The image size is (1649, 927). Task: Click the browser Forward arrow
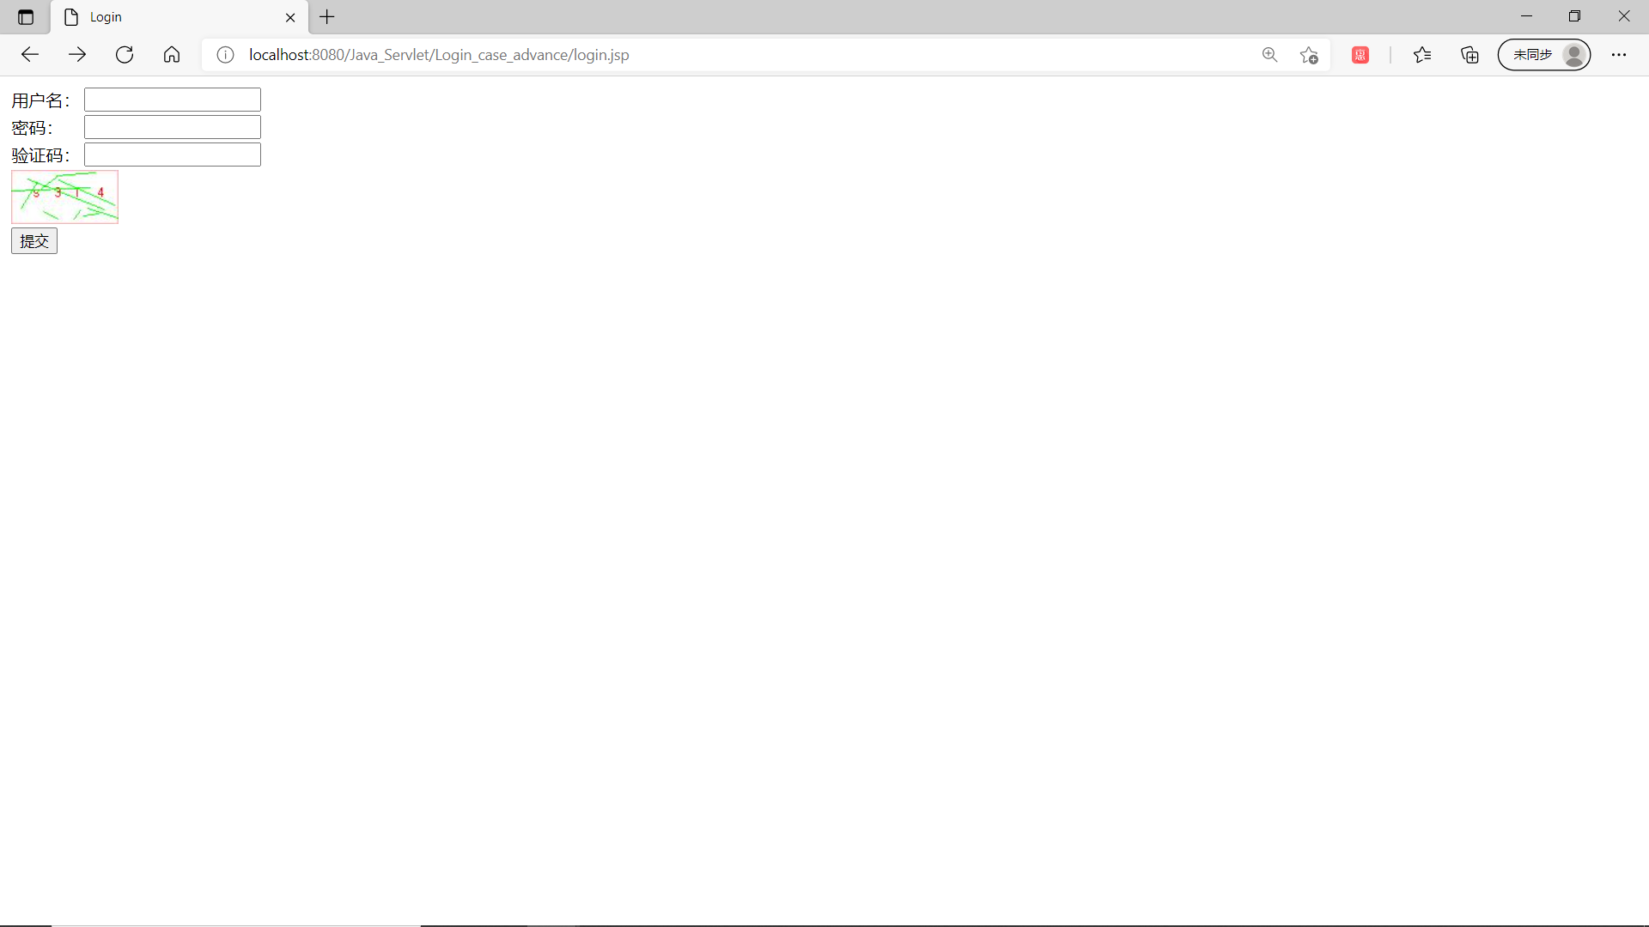[x=77, y=55]
